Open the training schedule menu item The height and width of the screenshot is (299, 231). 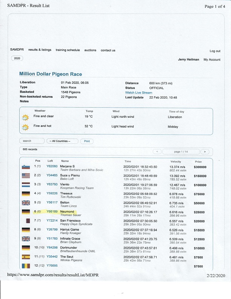(68, 50)
